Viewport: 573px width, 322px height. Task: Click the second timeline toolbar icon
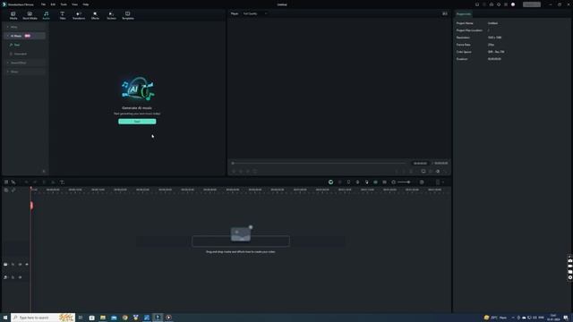tap(13, 182)
